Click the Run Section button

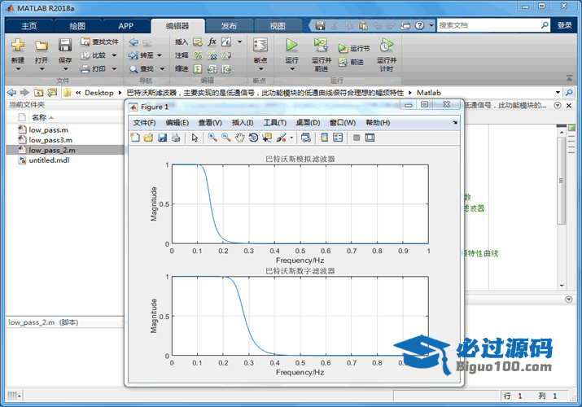354,49
